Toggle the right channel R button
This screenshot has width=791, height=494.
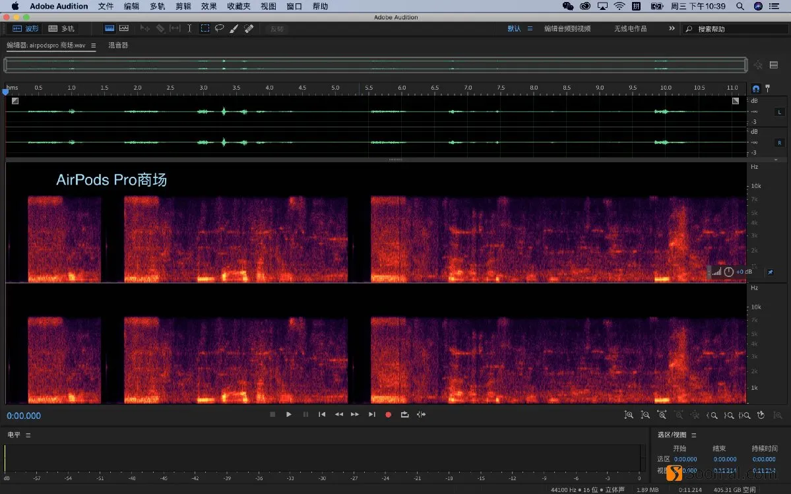point(779,142)
